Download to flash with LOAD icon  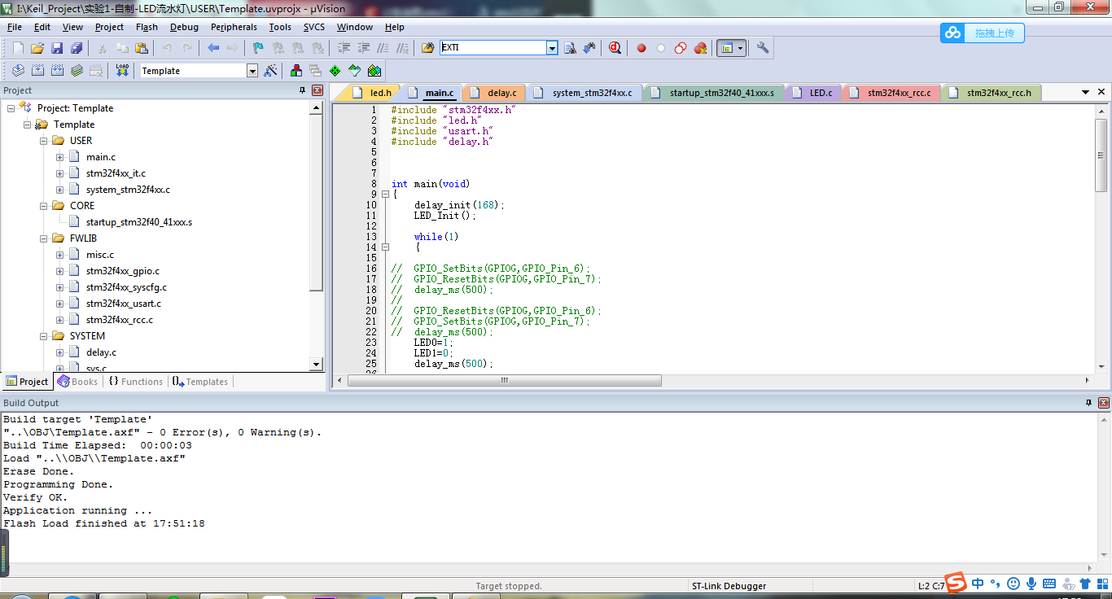[x=122, y=71]
